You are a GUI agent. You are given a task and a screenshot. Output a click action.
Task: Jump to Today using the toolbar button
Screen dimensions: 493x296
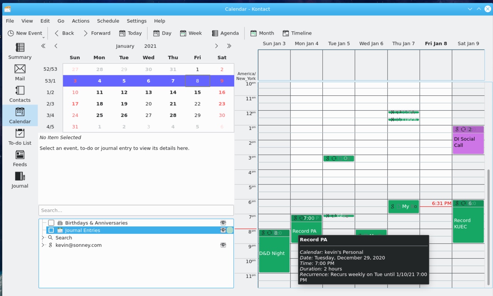click(x=130, y=33)
